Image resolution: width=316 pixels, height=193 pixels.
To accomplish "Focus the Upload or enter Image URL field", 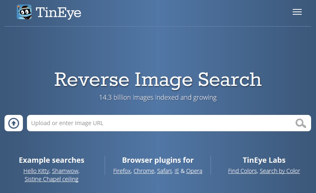I will coord(169,123).
